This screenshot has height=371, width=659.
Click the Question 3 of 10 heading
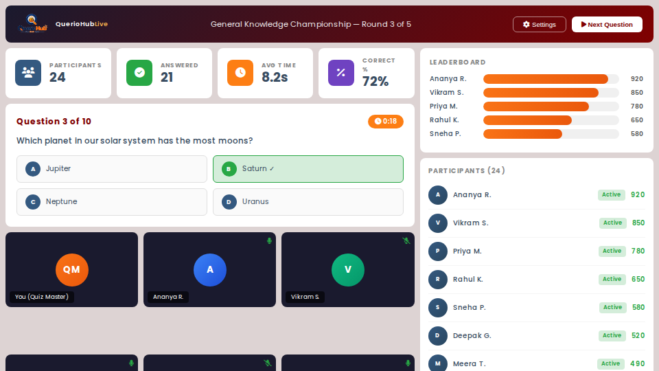54,122
